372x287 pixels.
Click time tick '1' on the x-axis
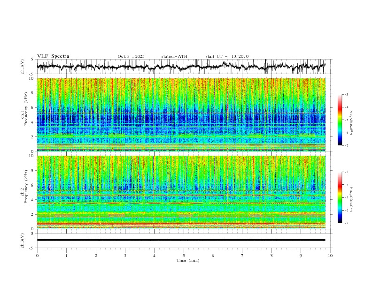pos(66,256)
